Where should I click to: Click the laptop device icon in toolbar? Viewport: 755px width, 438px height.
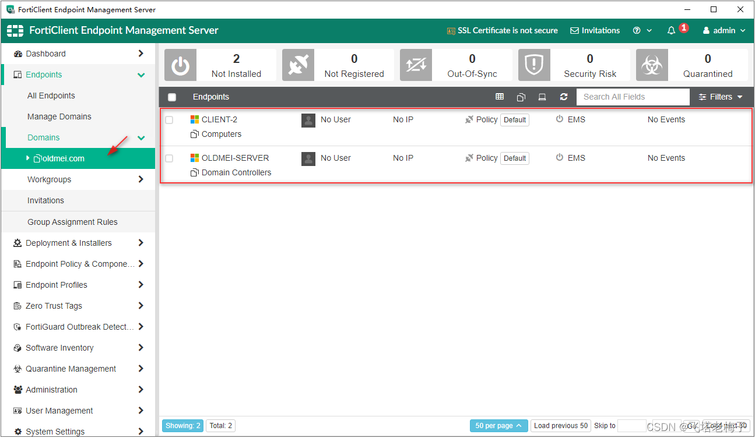point(542,97)
